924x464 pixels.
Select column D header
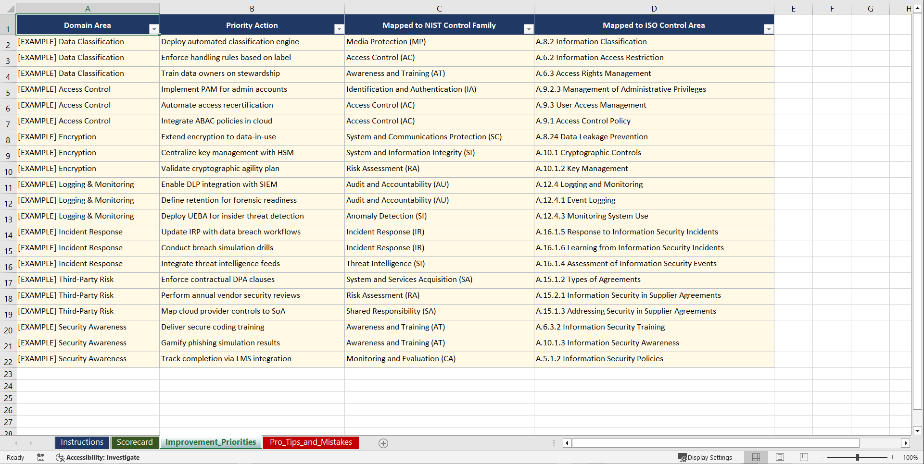click(x=654, y=8)
